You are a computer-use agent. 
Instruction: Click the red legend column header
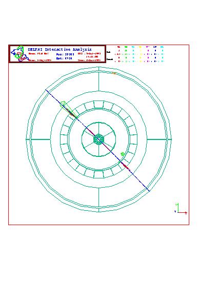click(x=119, y=47)
